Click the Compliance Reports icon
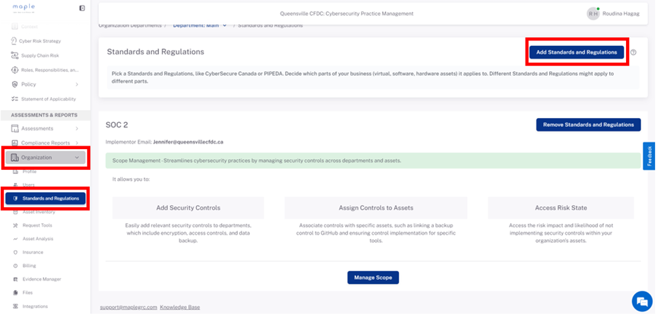657x317 pixels. point(15,143)
